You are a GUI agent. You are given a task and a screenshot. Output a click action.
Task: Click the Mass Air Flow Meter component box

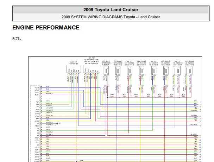coord(74,69)
